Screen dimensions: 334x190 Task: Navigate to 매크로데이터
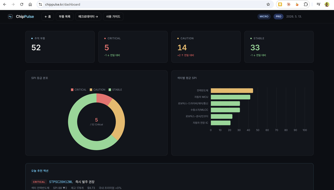pyautogui.click(x=88, y=17)
